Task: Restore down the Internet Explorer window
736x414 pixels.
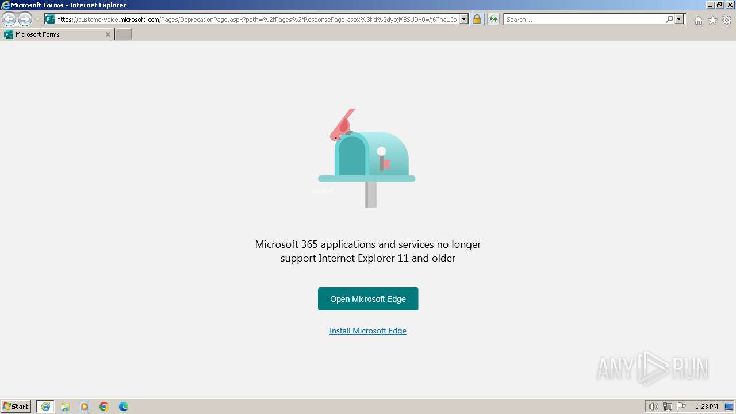Action: 719,5
